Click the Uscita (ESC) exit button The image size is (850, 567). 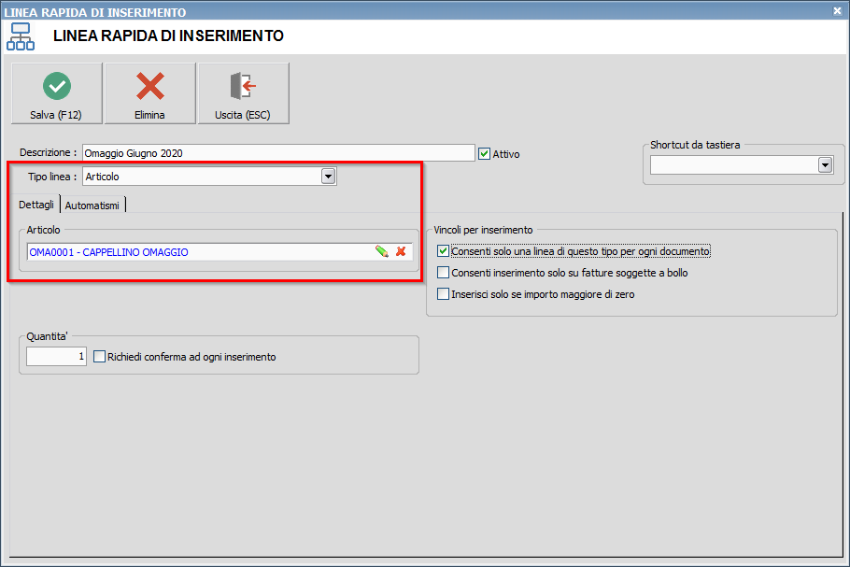point(244,93)
